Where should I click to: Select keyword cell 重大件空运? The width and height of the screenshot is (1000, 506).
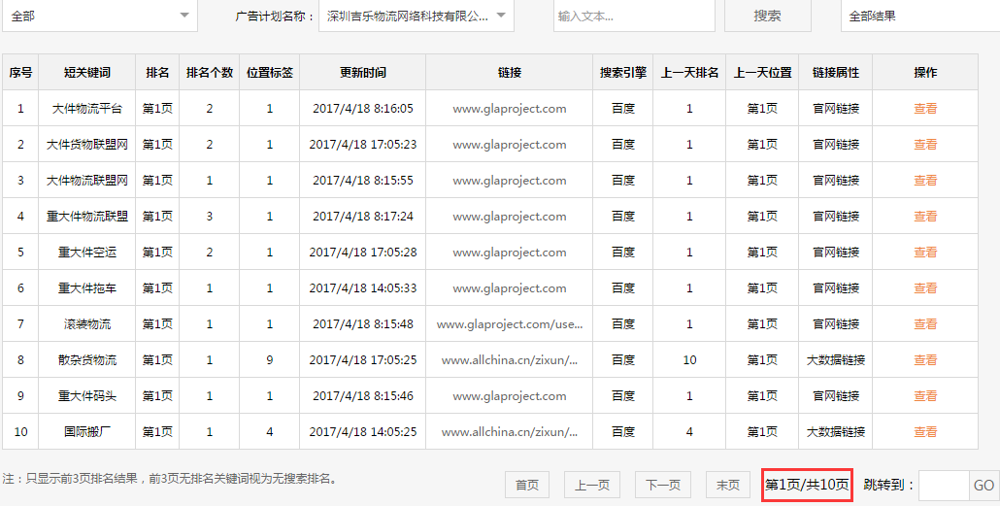(x=87, y=253)
